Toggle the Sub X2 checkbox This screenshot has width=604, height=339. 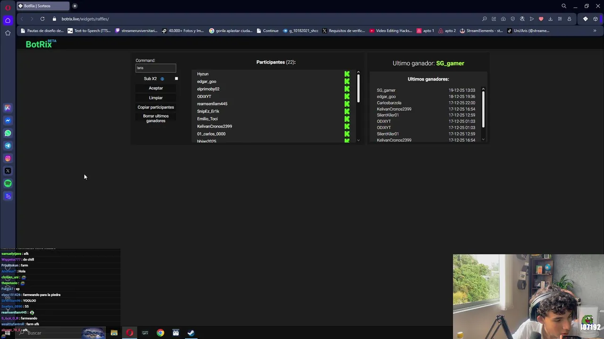tap(176, 79)
